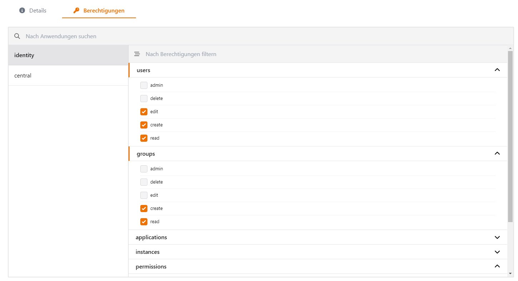
Task: Click the key icon on Berechtigungen tab
Action: point(76,11)
